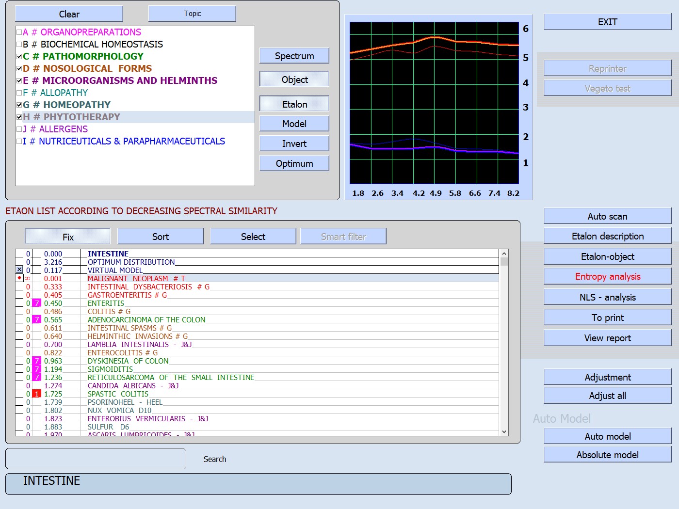
Task: Click the Select button
Action: point(253,237)
